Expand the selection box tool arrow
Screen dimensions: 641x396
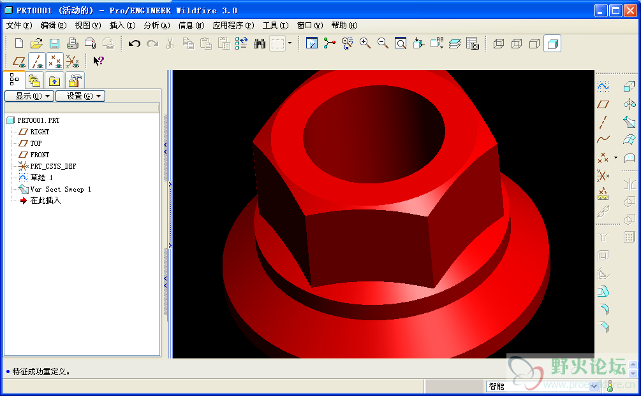(x=290, y=43)
